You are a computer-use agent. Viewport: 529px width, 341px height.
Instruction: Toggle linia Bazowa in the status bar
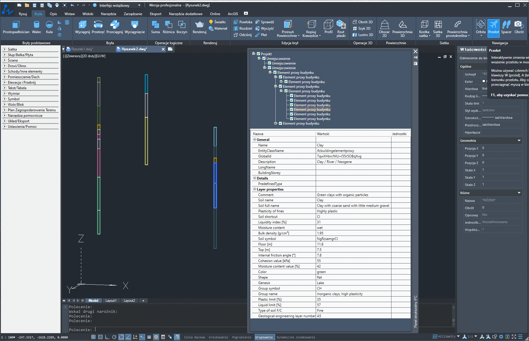[x=194, y=337]
